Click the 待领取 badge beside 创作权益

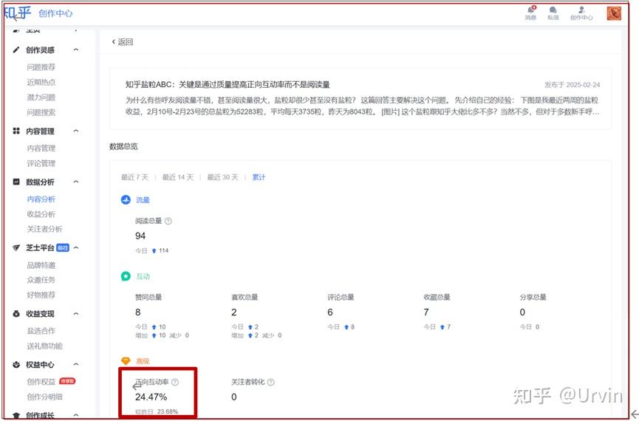coord(67,381)
